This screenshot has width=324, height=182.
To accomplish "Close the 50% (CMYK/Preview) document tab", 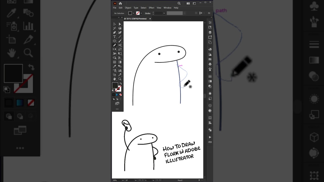I will (x=150, y=19).
